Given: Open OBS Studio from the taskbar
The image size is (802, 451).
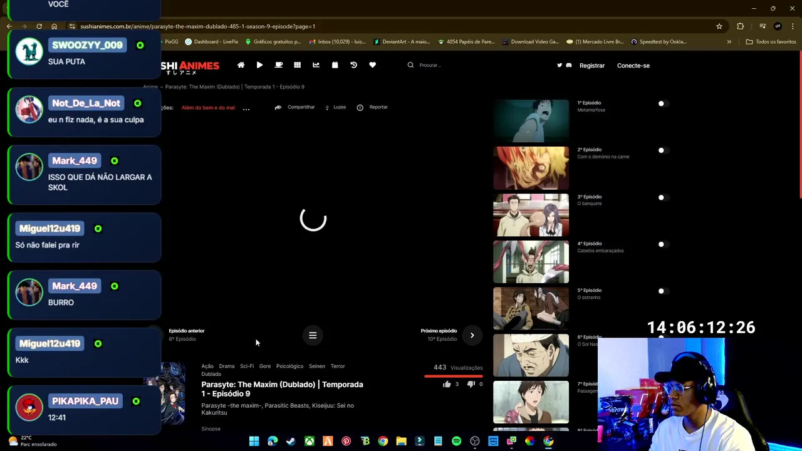Looking at the screenshot, I should click(x=475, y=441).
